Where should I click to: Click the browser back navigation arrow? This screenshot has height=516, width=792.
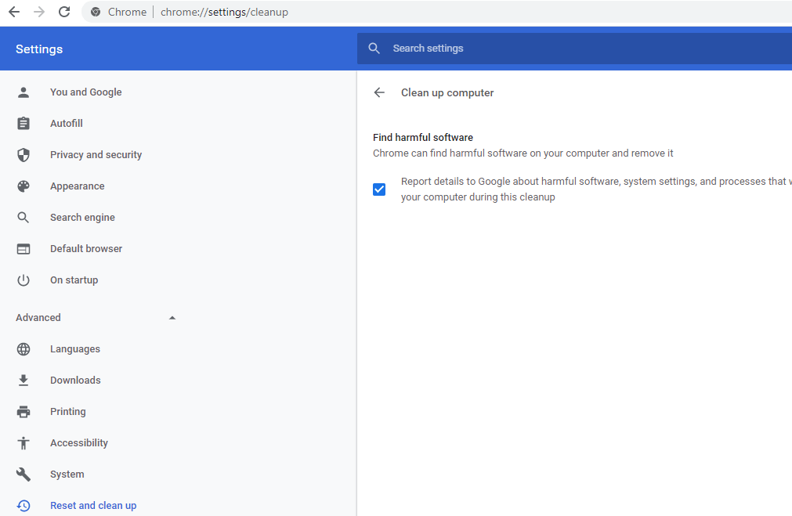(x=13, y=12)
